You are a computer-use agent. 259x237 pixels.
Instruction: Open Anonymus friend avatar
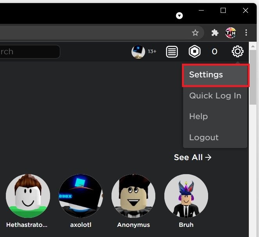click(133, 196)
